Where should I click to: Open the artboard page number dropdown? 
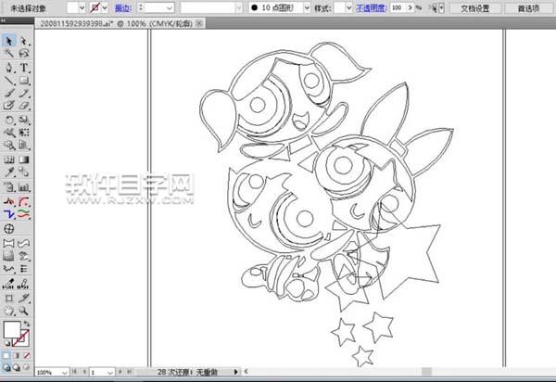tap(110, 373)
